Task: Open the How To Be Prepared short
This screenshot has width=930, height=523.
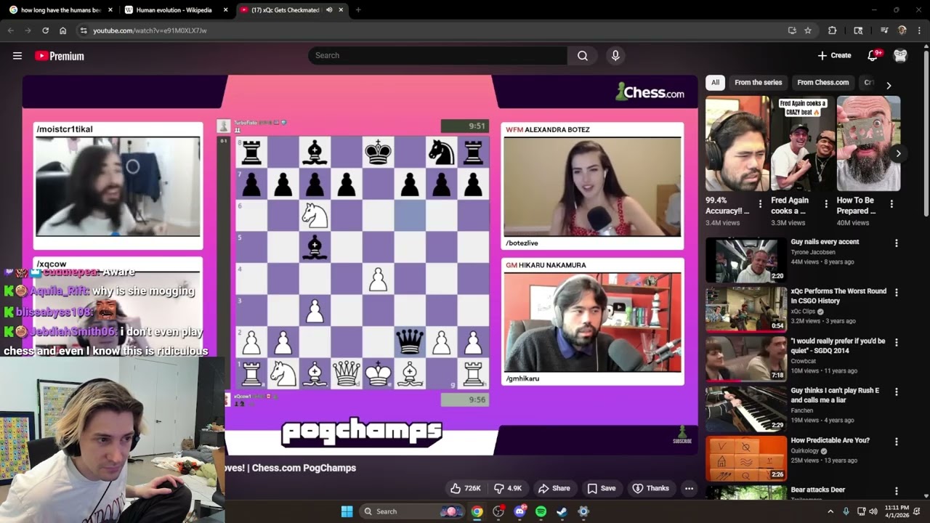Action: click(868, 144)
